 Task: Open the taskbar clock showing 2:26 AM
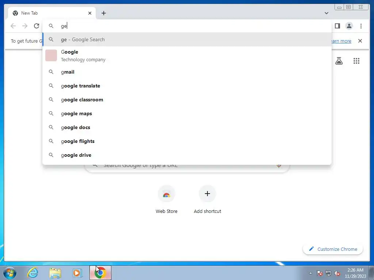(x=355, y=273)
